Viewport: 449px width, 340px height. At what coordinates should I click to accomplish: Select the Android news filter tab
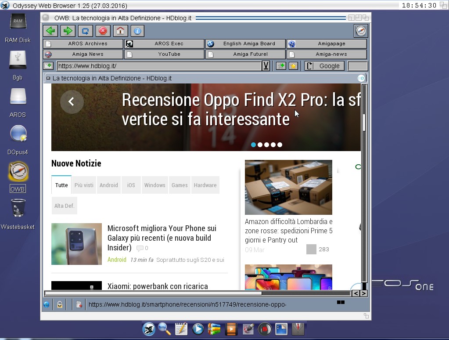pyautogui.click(x=108, y=185)
